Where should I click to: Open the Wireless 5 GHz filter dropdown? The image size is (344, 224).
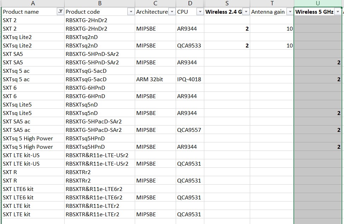pos(338,12)
